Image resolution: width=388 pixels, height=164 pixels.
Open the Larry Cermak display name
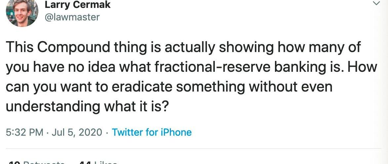(x=77, y=5)
